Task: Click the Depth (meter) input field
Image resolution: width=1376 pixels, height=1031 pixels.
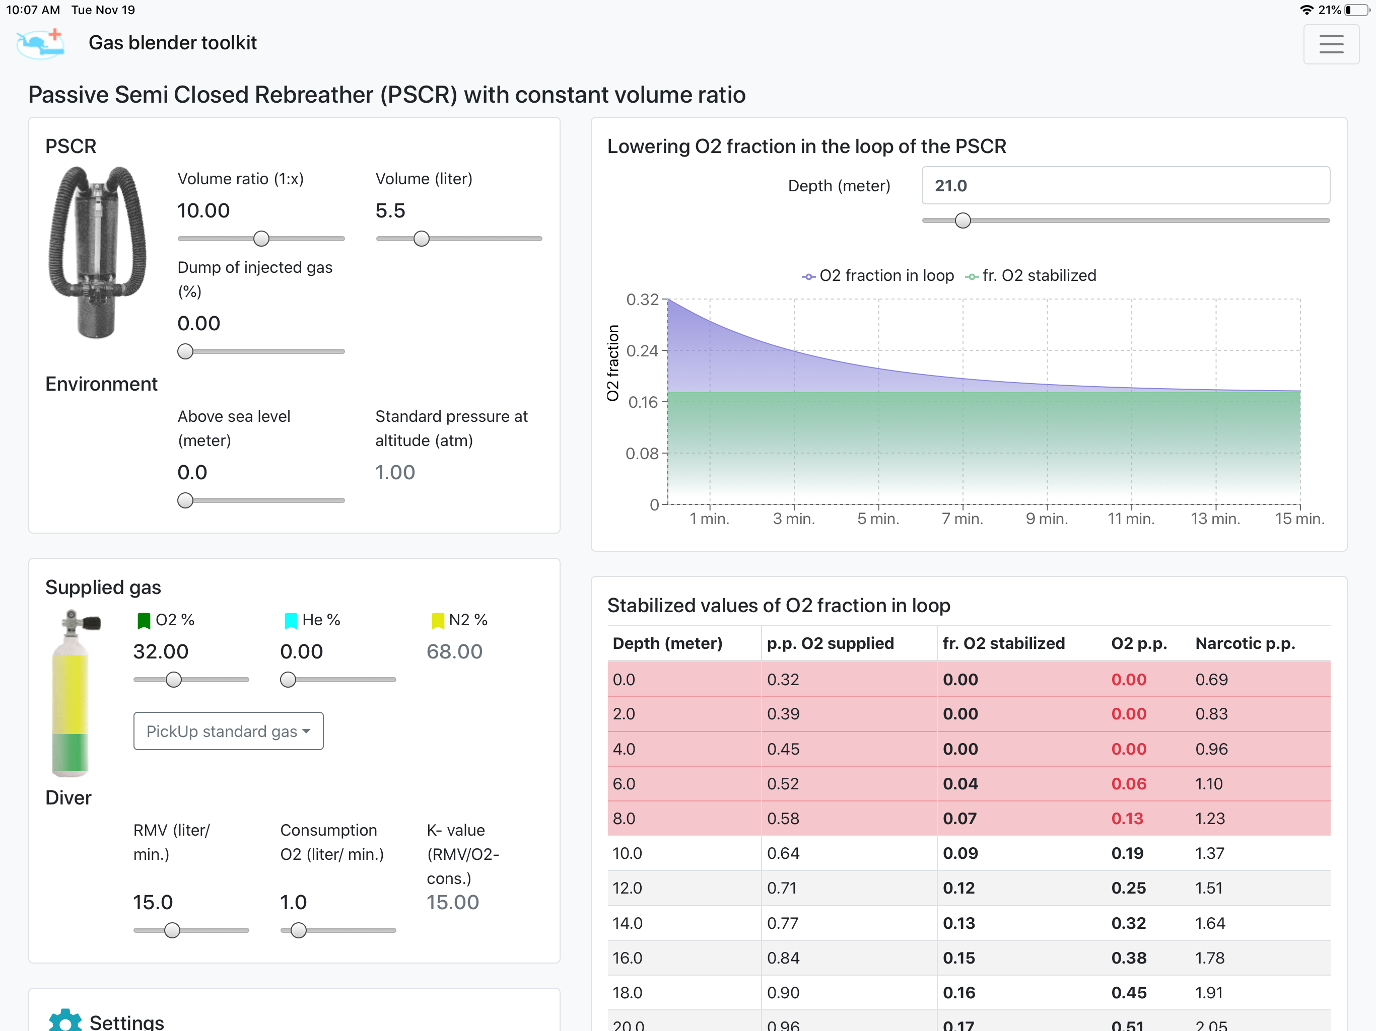Action: click(1125, 185)
